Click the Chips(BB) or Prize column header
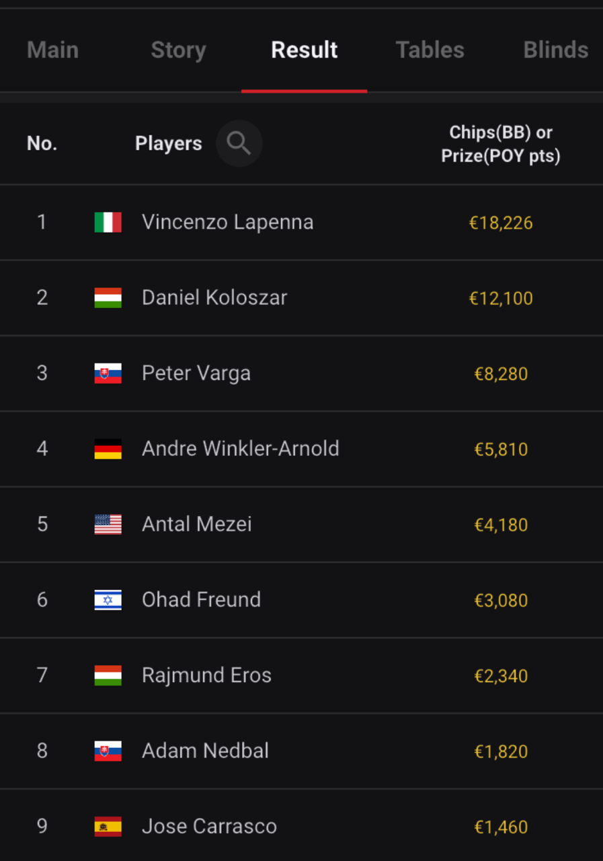The width and height of the screenshot is (603, 861). pyautogui.click(x=501, y=144)
